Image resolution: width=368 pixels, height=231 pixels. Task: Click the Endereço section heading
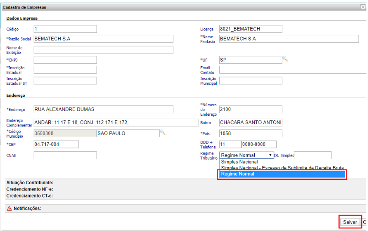click(x=16, y=95)
